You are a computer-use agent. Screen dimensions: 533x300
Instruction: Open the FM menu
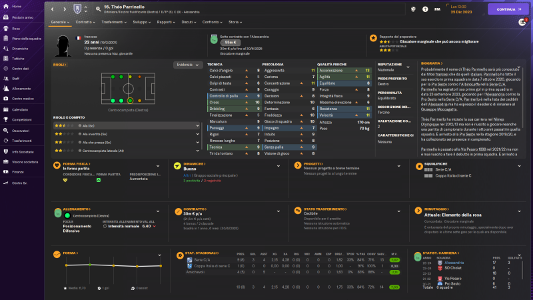click(437, 9)
